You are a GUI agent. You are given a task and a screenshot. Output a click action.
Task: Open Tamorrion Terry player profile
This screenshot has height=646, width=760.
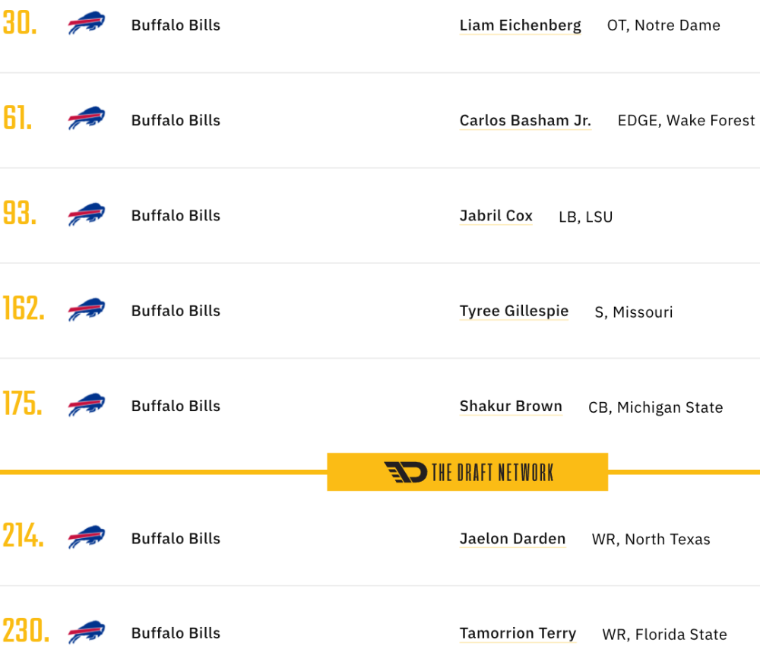pyautogui.click(x=518, y=633)
